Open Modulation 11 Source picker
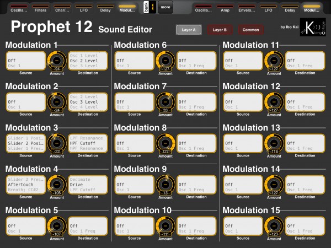 (243, 61)
